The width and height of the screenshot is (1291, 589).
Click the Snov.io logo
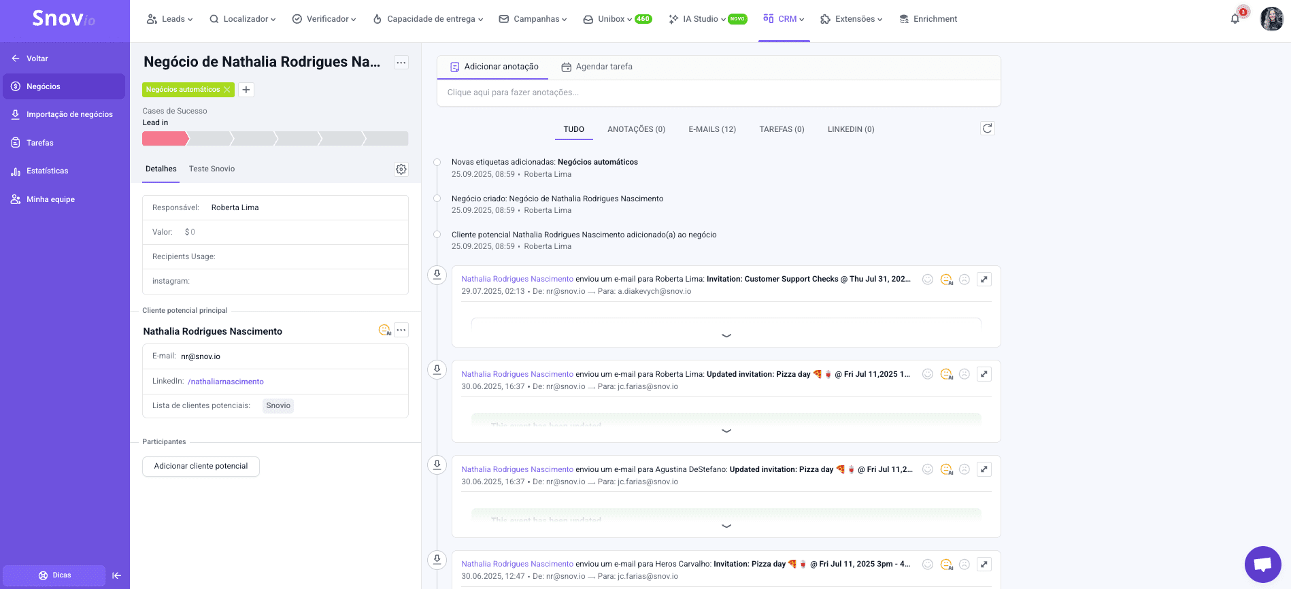click(x=64, y=19)
